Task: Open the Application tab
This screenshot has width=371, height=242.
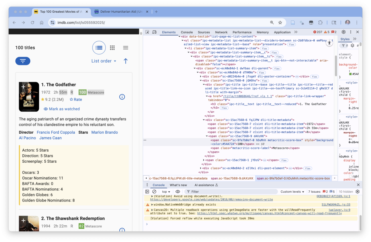Action: coord(282,32)
